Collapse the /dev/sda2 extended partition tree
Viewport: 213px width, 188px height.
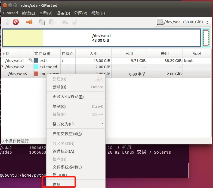pyautogui.click(x=2, y=66)
